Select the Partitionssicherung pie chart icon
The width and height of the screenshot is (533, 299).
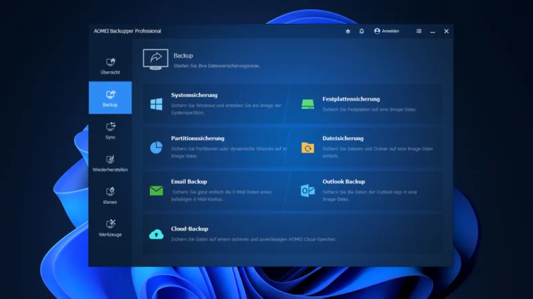click(157, 148)
